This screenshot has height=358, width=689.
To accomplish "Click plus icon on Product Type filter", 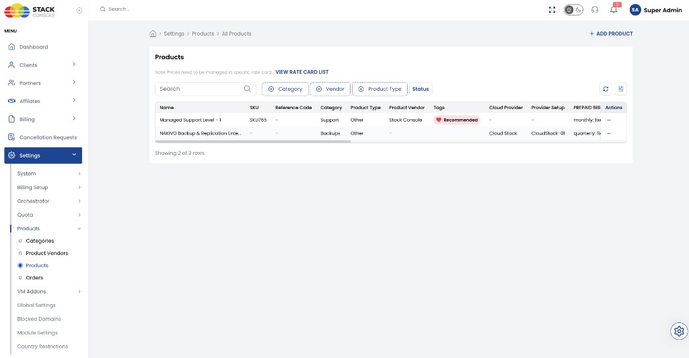I will (x=361, y=89).
